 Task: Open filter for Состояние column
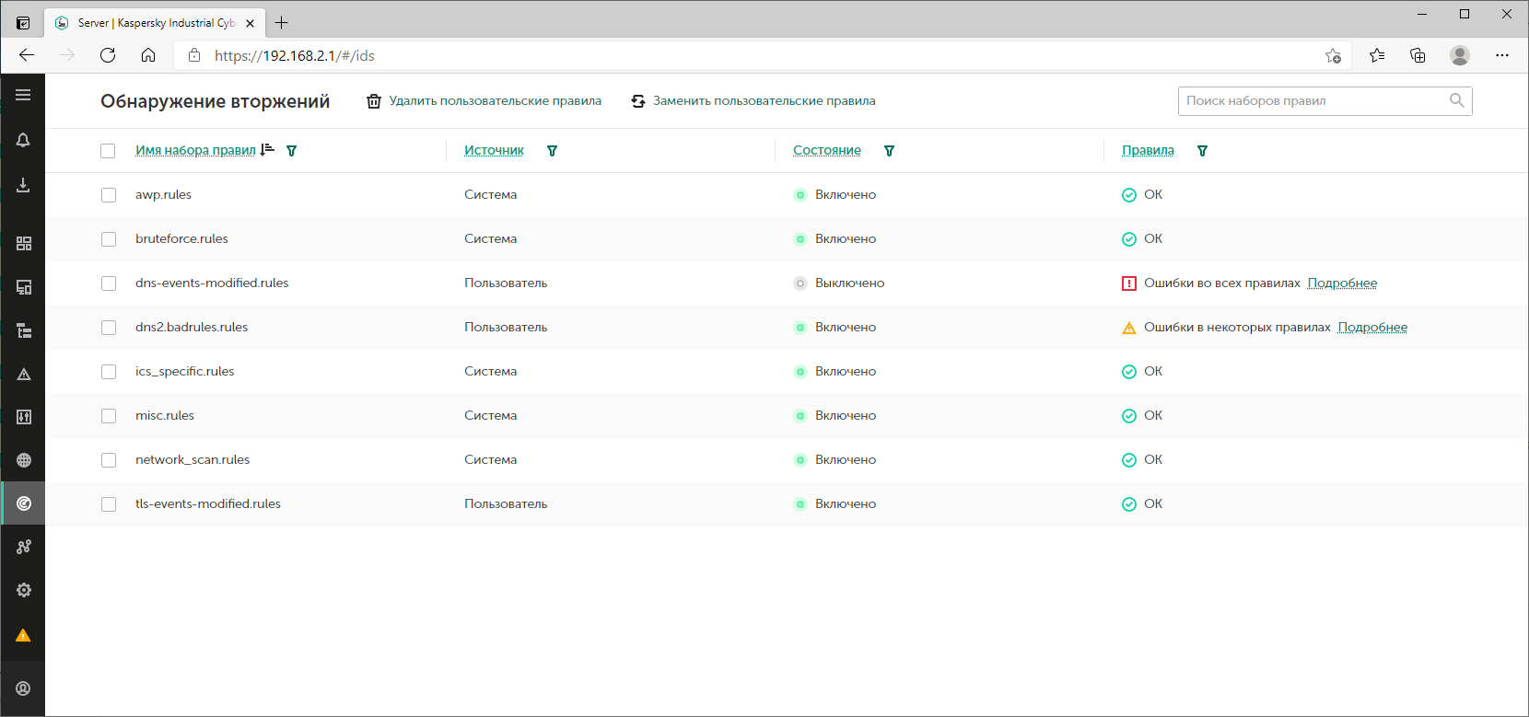coord(890,151)
